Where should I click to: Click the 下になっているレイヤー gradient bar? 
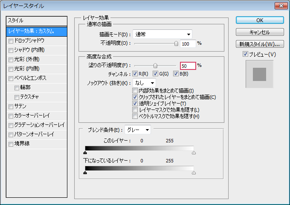pyautogui.click(x=139, y=168)
